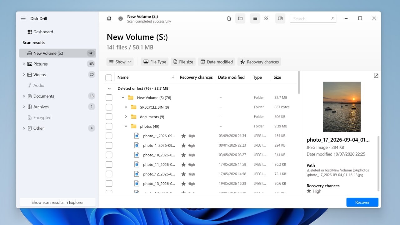Click JPEG icon of photo_13_2026-0... file
This screenshot has width=400, height=225.
pyautogui.click(x=137, y=183)
